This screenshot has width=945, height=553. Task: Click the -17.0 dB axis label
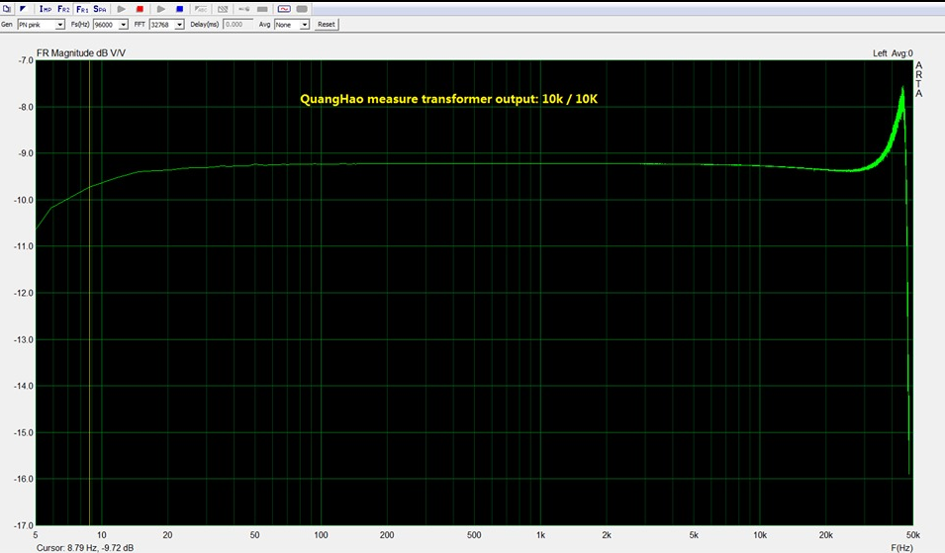point(25,525)
